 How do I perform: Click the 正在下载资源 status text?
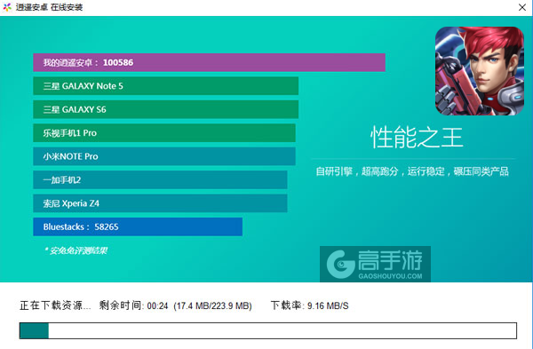55,305
